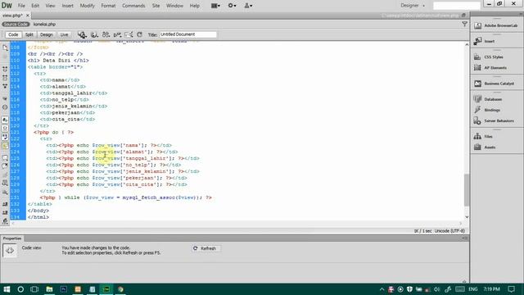This screenshot has height=295, width=524.
Task: Click the Indent Code icon
Action: pos(5,204)
